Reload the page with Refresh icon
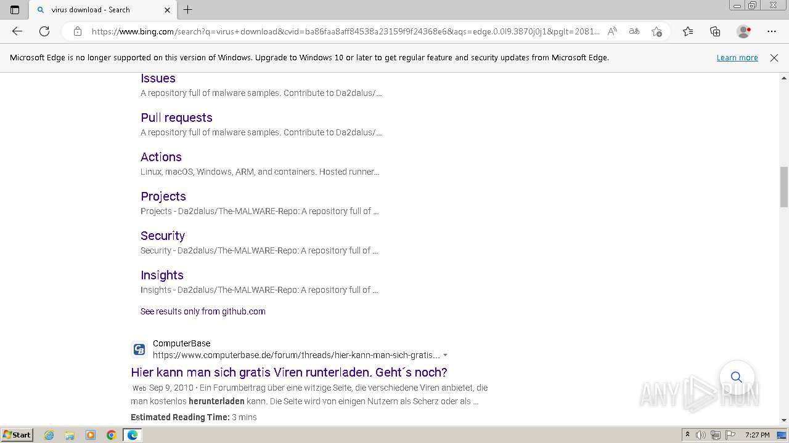The image size is (789, 443). click(x=44, y=31)
